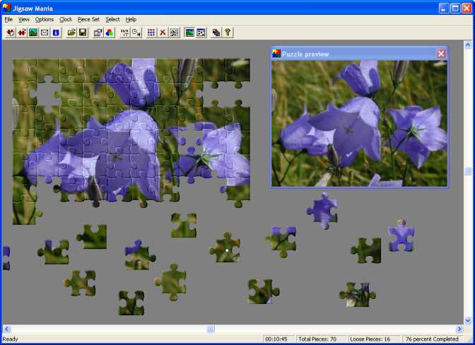Select purple loose piece directly below preview window
Image resolution: width=475 pixels, height=345 pixels.
(x=322, y=211)
